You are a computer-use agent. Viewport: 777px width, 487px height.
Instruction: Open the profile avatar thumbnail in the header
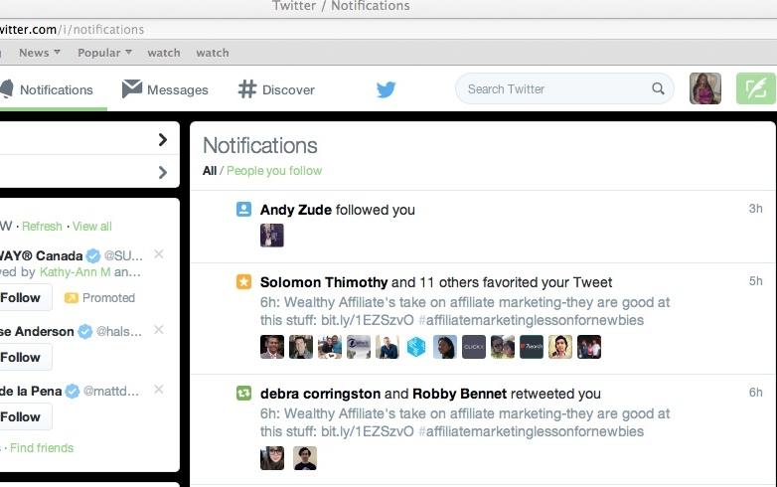coord(705,88)
